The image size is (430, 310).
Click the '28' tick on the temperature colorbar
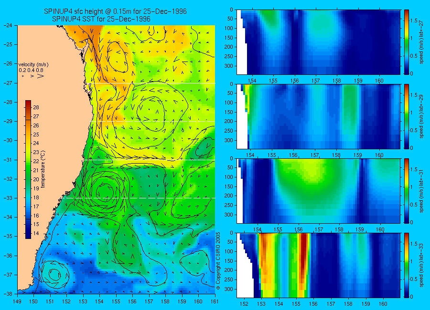coord(36,107)
